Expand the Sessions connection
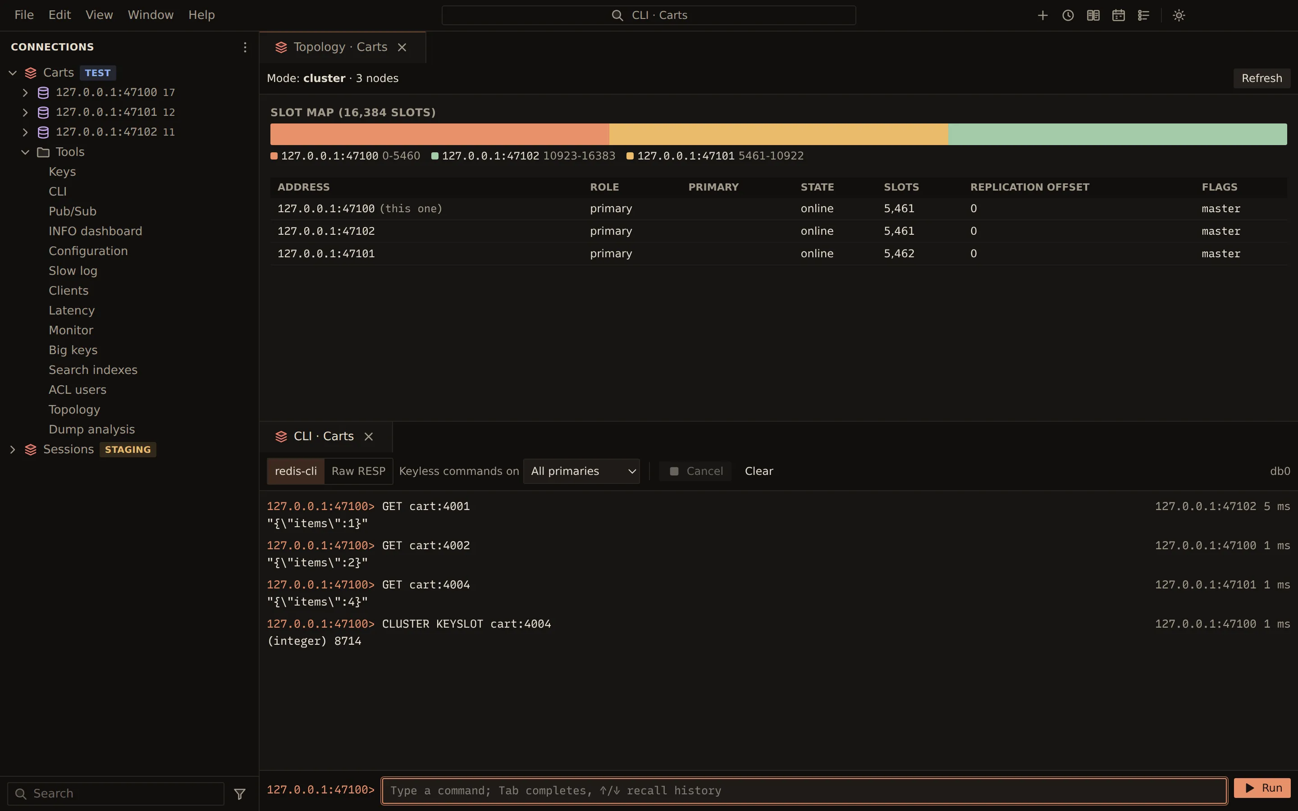 tap(12, 450)
